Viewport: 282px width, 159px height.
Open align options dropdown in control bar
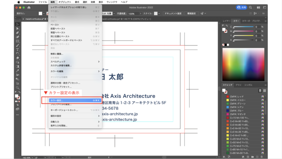(x=205, y=14)
